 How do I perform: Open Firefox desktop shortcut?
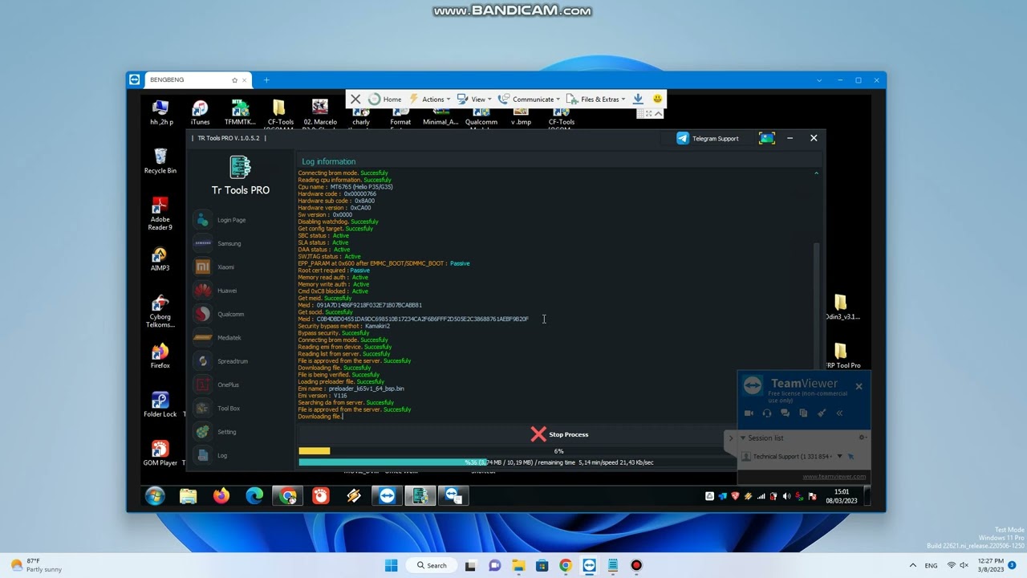[160, 356]
